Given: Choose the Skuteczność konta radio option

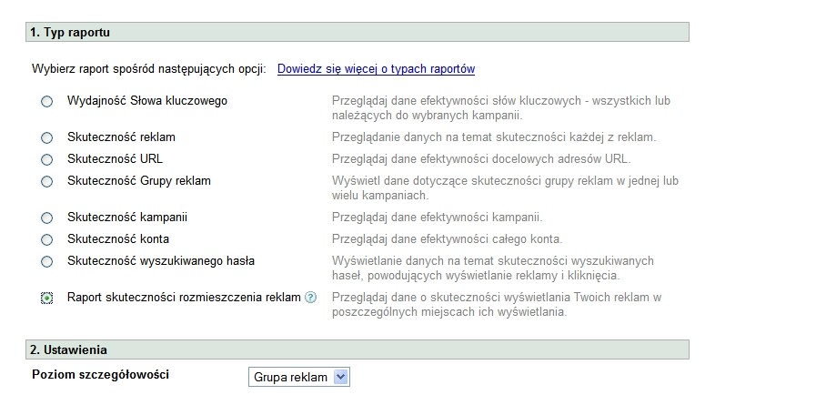Looking at the screenshot, I should 46,240.
